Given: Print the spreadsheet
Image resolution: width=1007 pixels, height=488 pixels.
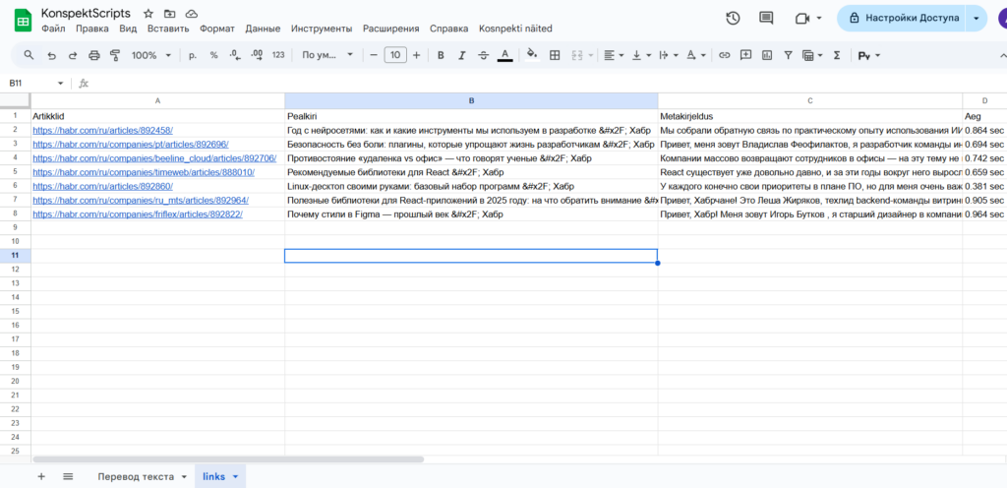Looking at the screenshot, I should (x=93, y=55).
